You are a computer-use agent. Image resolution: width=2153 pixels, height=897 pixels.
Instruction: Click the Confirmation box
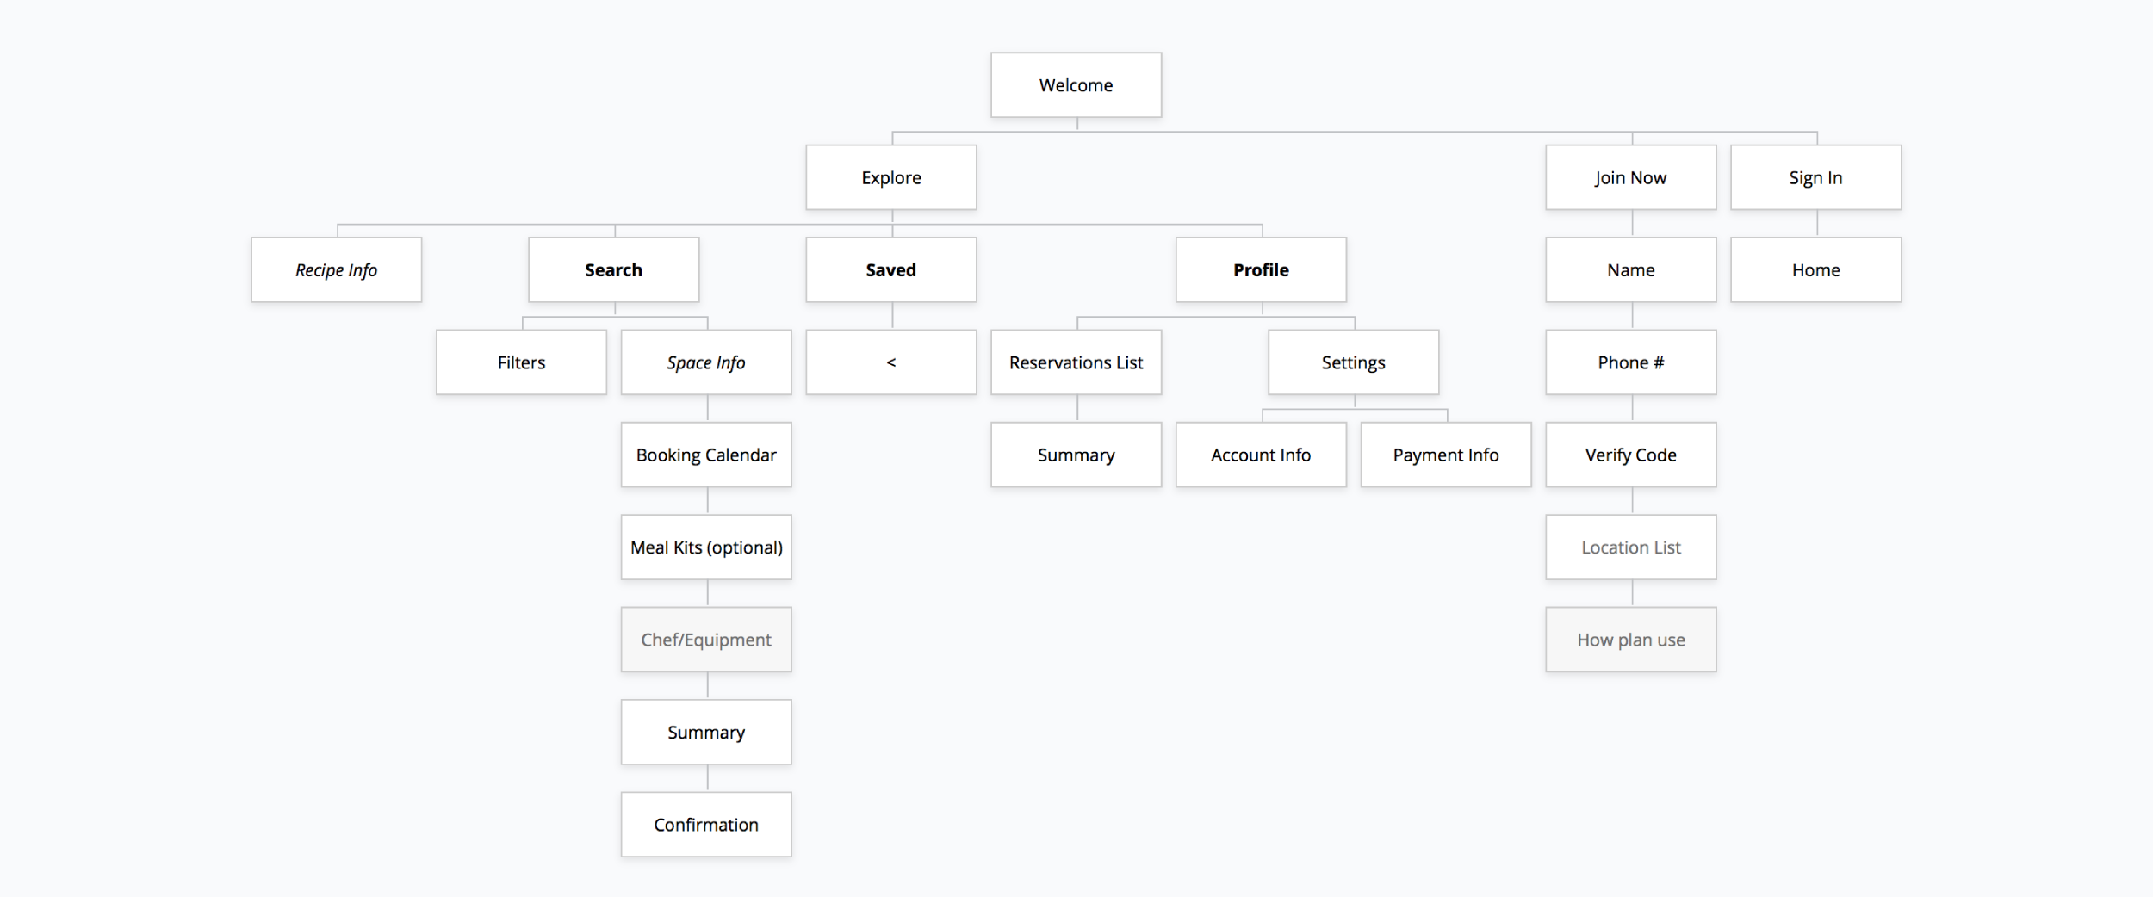[x=706, y=825]
